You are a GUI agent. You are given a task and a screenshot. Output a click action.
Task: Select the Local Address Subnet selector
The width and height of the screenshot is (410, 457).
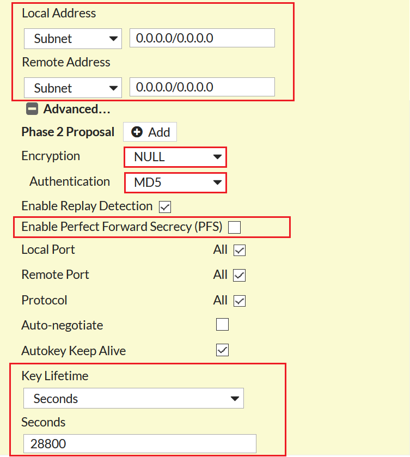point(72,38)
